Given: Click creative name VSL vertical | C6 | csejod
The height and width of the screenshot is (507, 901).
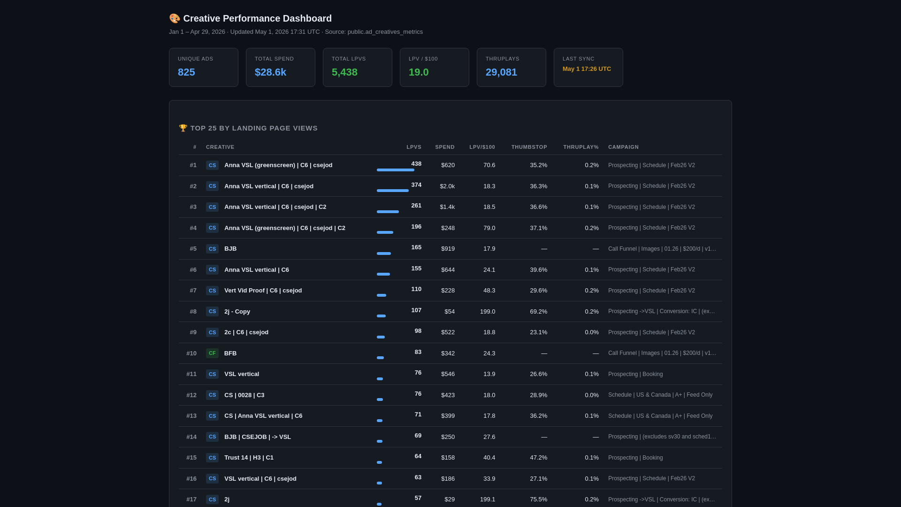Looking at the screenshot, I should point(260,479).
